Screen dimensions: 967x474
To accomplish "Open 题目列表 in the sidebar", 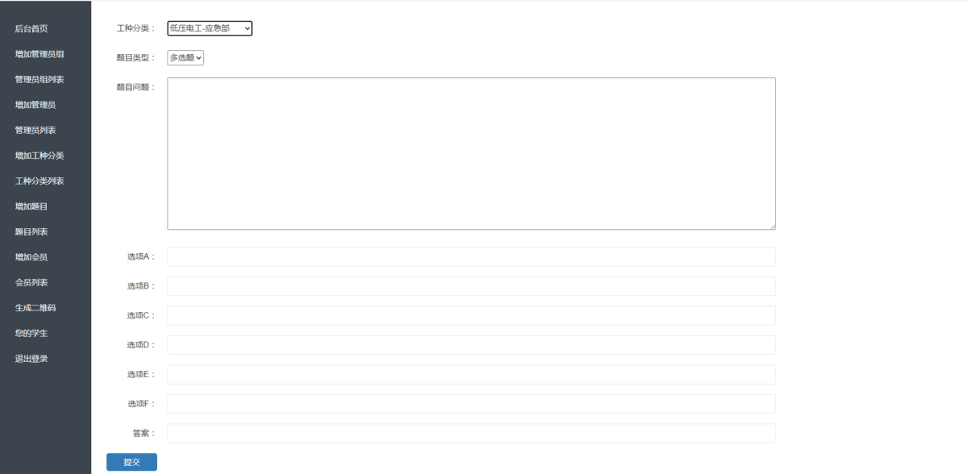I will pos(31,232).
